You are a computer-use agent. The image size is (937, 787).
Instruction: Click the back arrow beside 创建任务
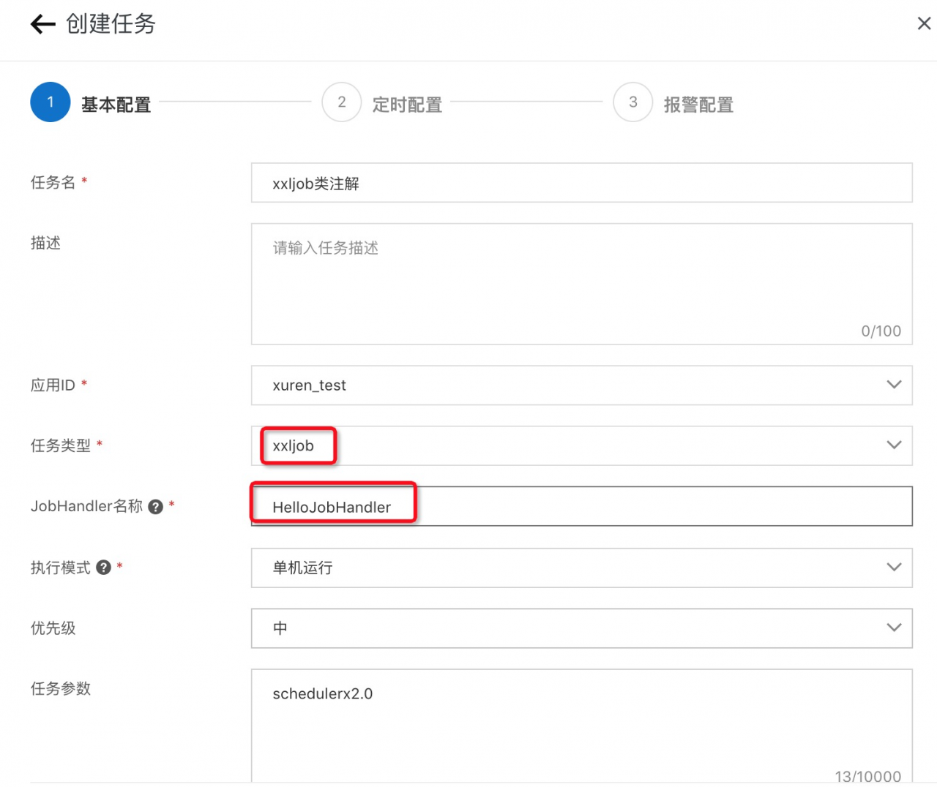click(x=42, y=24)
